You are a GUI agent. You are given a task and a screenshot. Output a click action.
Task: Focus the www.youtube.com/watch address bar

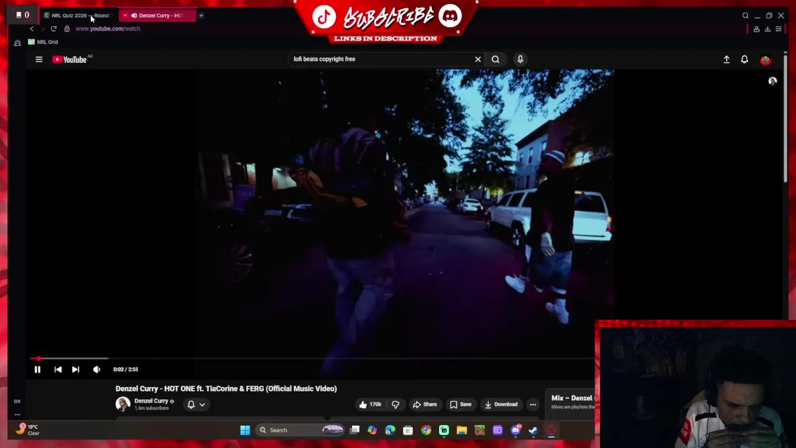[x=108, y=29]
